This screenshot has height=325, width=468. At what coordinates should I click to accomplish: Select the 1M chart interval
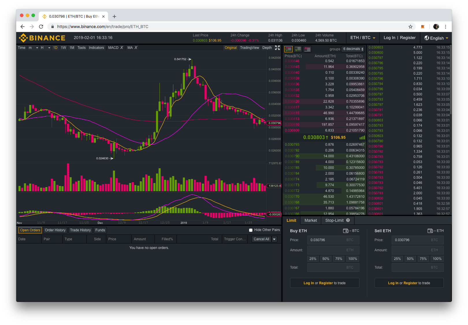click(x=72, y=48)
